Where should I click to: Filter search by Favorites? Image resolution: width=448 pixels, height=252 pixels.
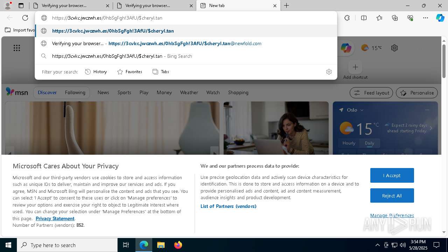[x=129, y=72]
